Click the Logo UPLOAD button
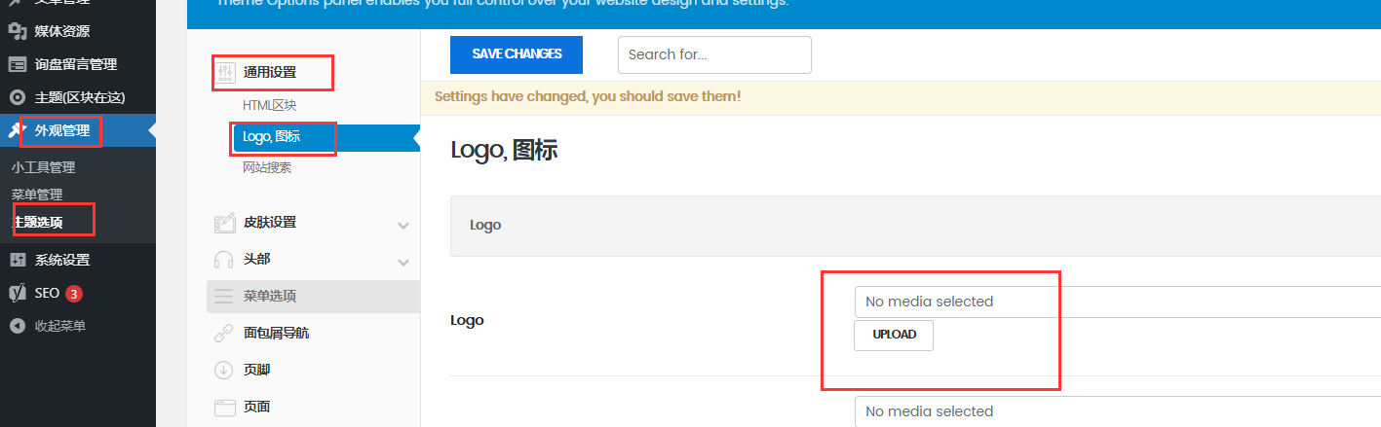The image size is (1381, 427). click(x=894, y=335)
